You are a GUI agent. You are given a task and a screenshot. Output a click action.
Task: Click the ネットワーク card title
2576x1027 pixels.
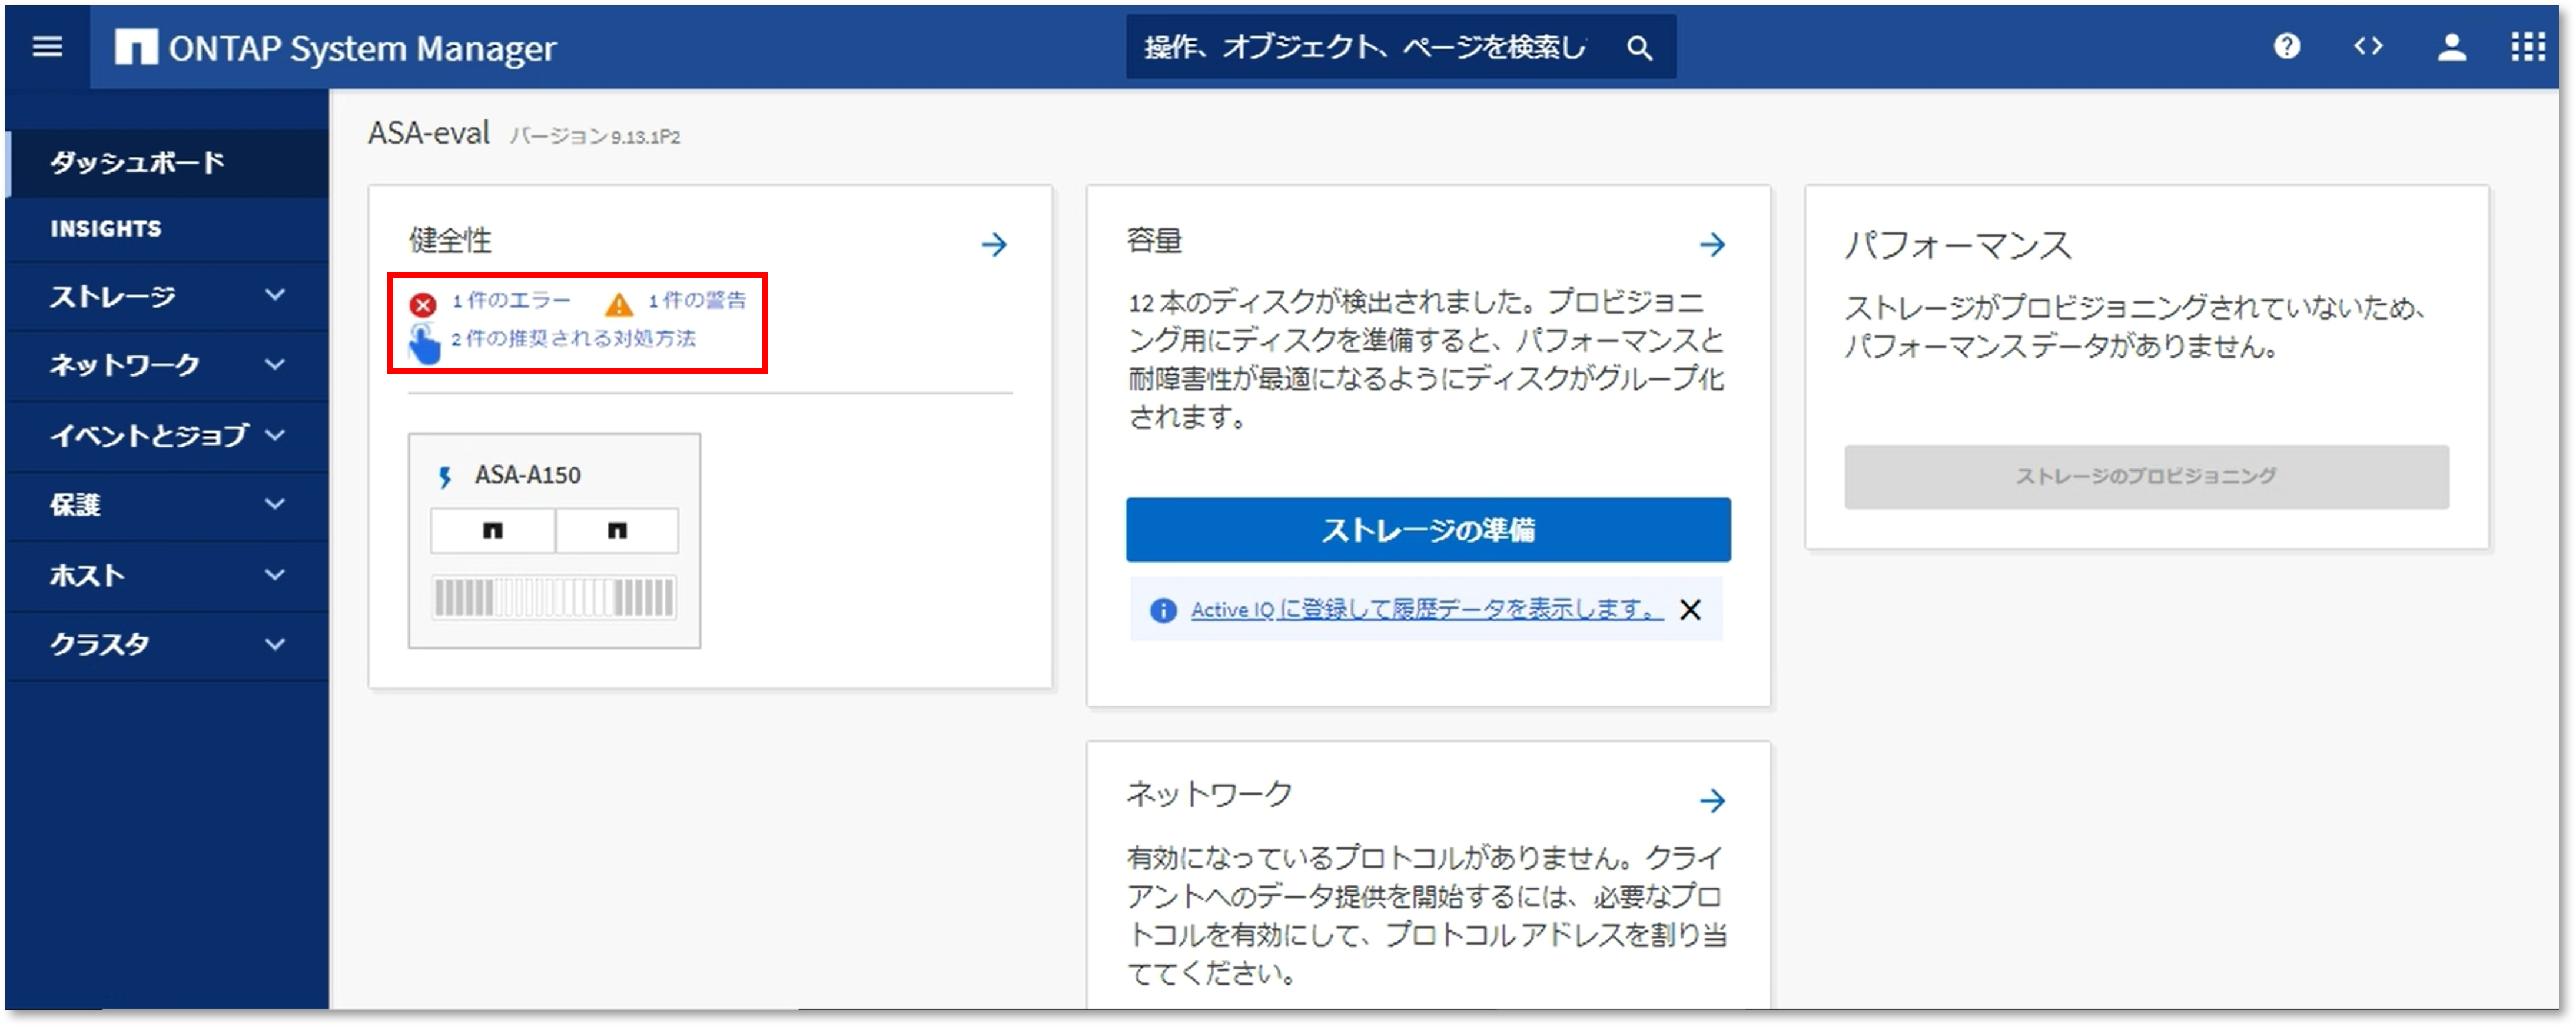click(1209, 795)
